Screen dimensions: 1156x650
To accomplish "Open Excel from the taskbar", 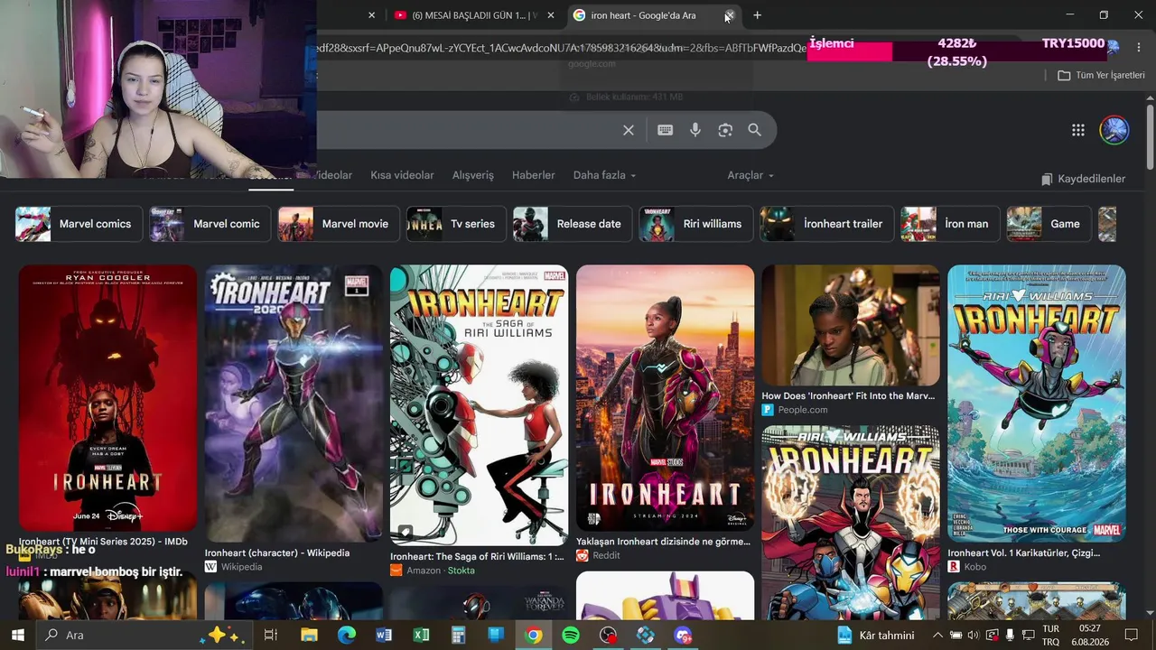I will [421, 635].
